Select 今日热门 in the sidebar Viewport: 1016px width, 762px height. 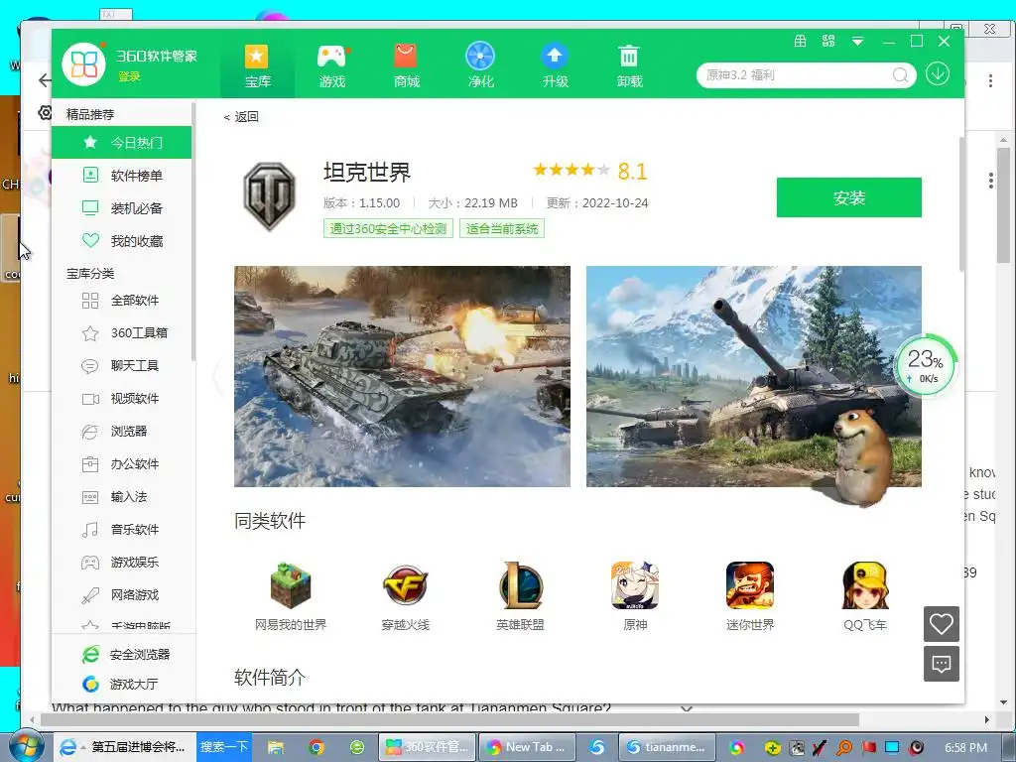122,143
